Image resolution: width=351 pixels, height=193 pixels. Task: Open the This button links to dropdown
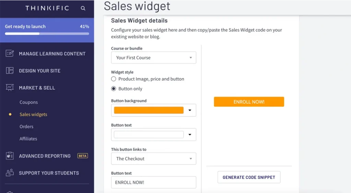coord(154,158)
